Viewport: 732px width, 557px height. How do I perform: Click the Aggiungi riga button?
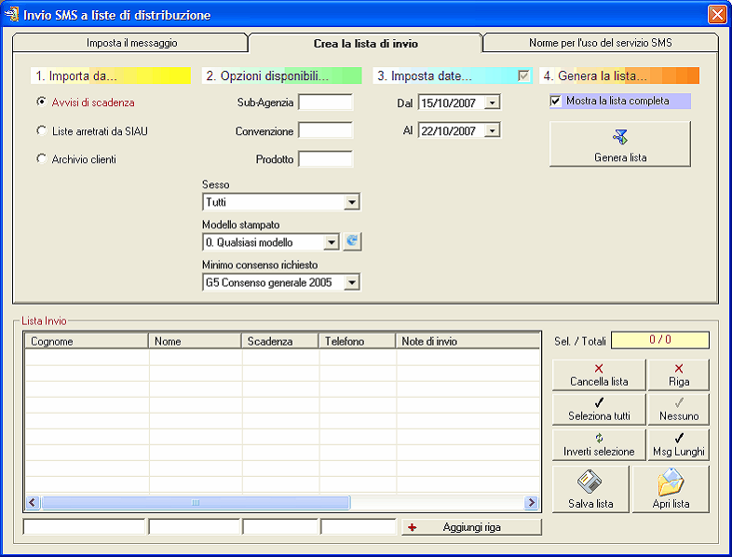coord(471,527)
